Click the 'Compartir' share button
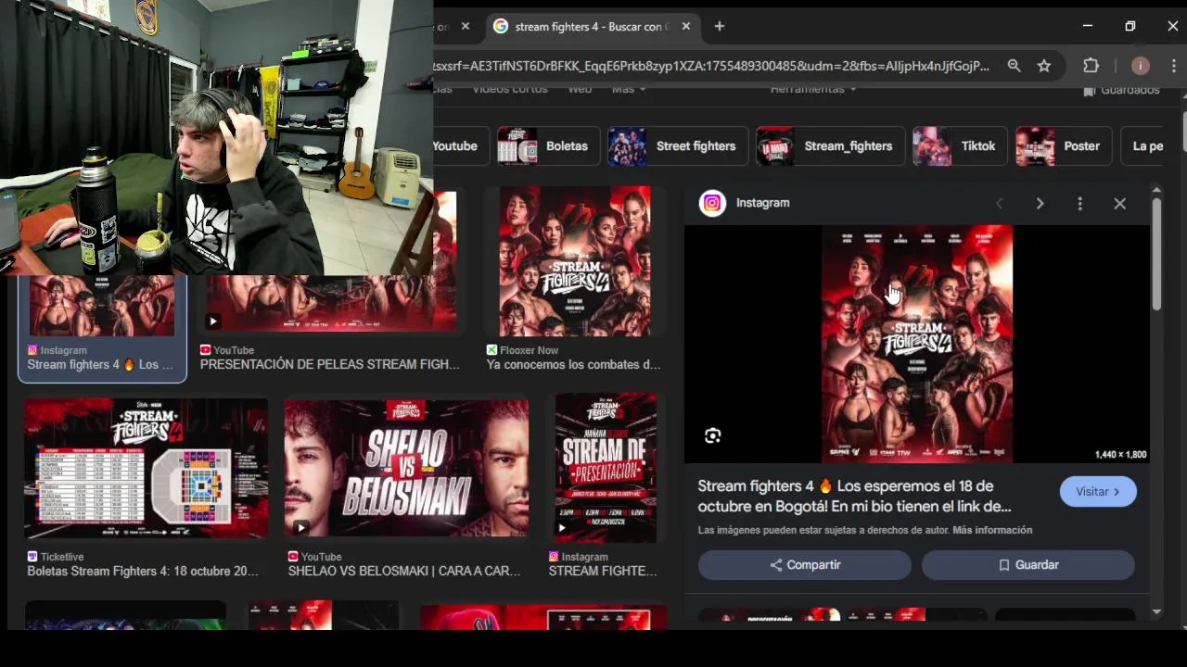This screenshot has width=1187, height=667. [805, 565]
